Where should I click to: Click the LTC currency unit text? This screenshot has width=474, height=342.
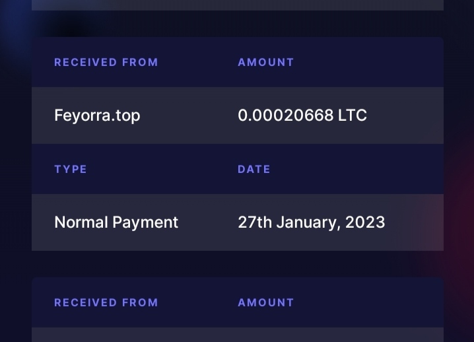point(353,116)
